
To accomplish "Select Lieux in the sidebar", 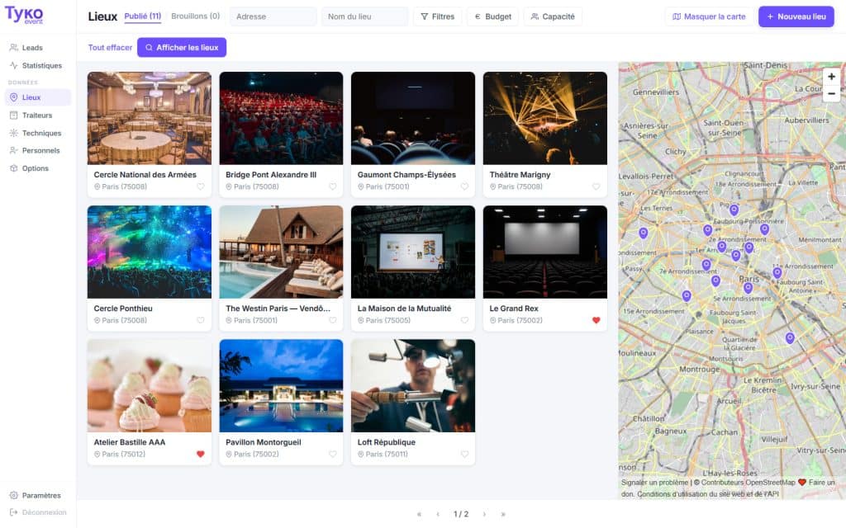I will pyautogui.click(x=37, y=97).
